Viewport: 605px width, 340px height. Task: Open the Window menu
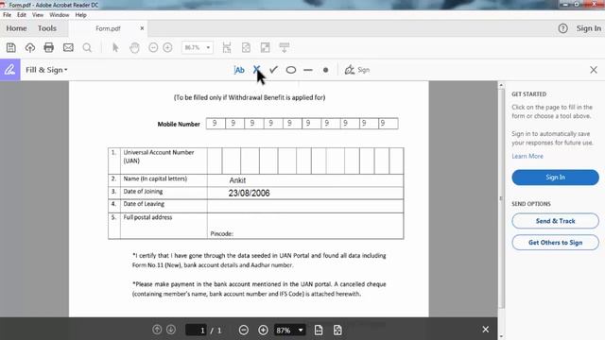59,15
